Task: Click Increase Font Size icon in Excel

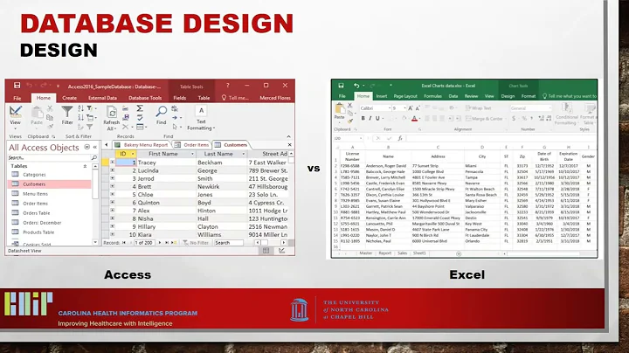Action: [411, 108]
